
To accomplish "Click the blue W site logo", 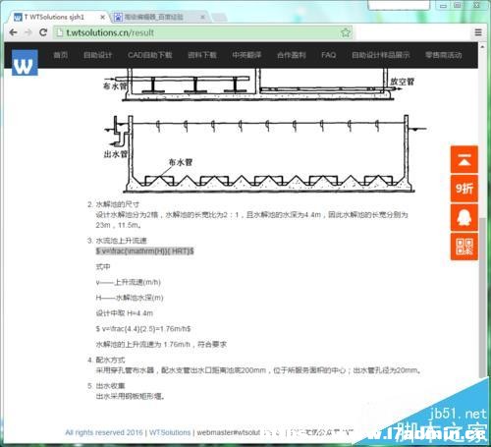I will pyautogui.click(x=25, y=63).
